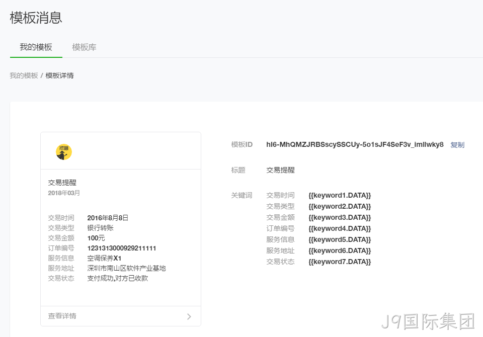Select the {{keyword1.DATA}} placeholder

coord(340,195)
